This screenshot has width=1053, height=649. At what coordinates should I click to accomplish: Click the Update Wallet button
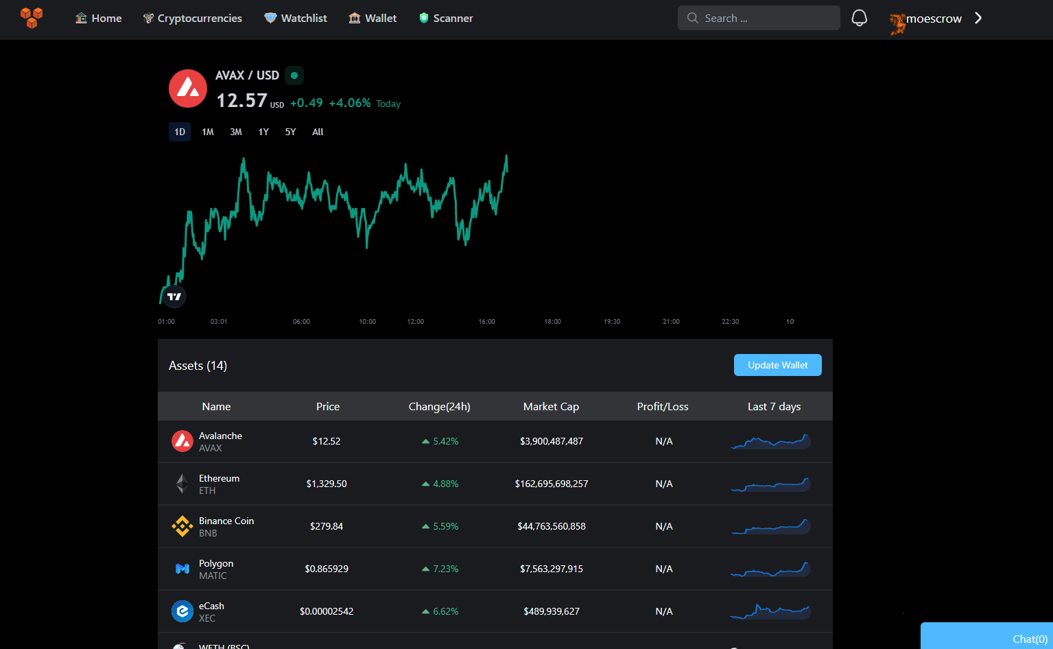click(778, 365)
